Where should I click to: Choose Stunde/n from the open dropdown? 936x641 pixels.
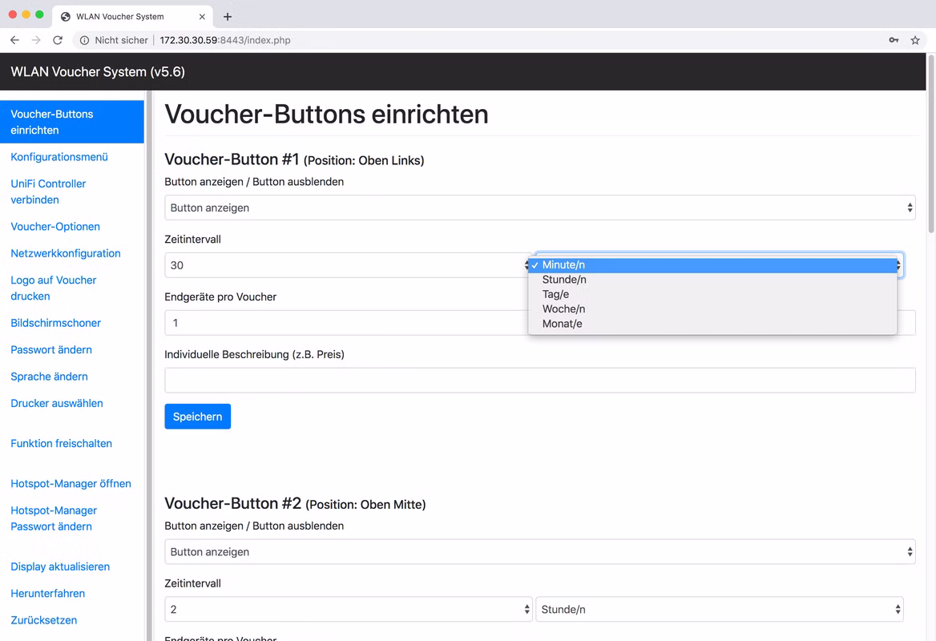tap(564, 280)
